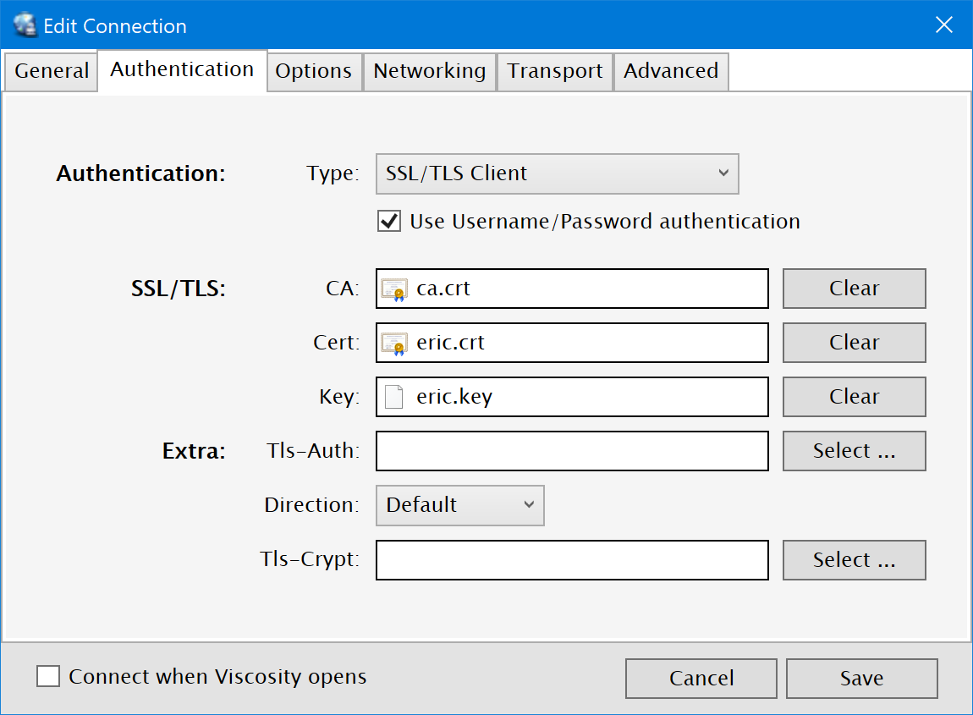
Task: Close the Edit Connection dialog
Action: pos(944,25)
